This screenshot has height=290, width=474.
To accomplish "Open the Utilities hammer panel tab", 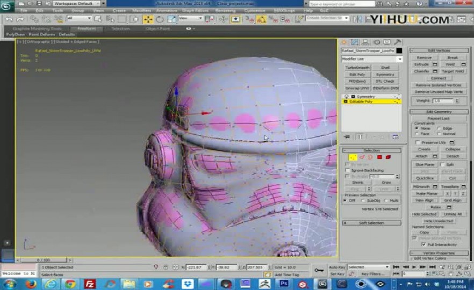I will 398,42.
